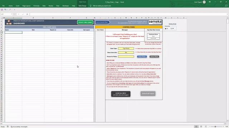Image resolution: width=229 pixels, height=128 pixels.
Task: Undo the last action
Action: tap(5, 10)
